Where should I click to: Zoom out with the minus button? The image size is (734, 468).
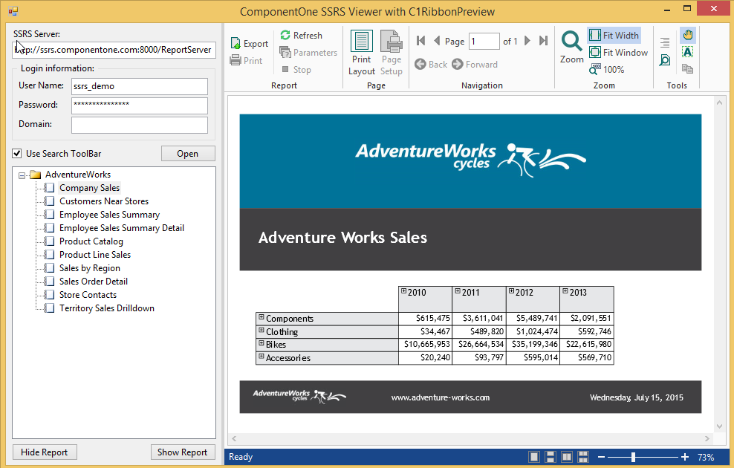[x=602, y=457]
